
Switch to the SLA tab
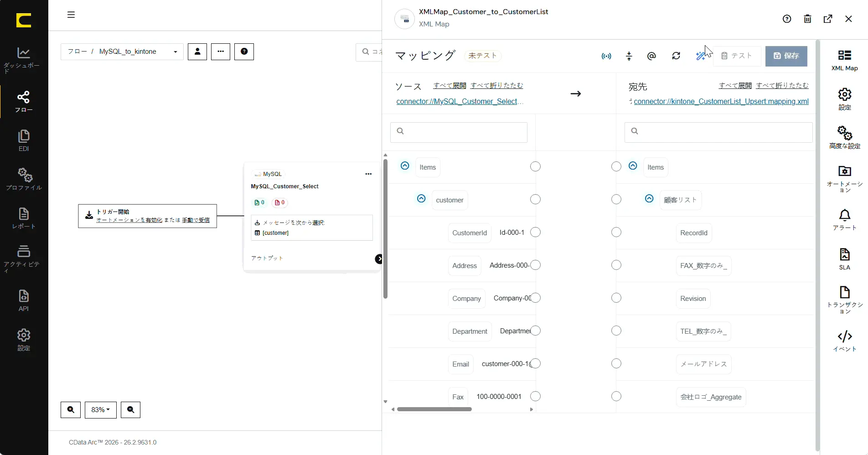(845, 259)
